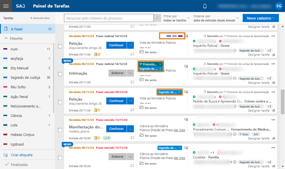Open the notifications bell
The width and height of the screenshot is (285, 169).
pyautogui.click(x=205, y=6)
